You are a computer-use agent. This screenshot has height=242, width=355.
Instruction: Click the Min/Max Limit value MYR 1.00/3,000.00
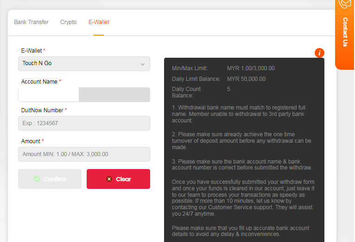[251, 68]
